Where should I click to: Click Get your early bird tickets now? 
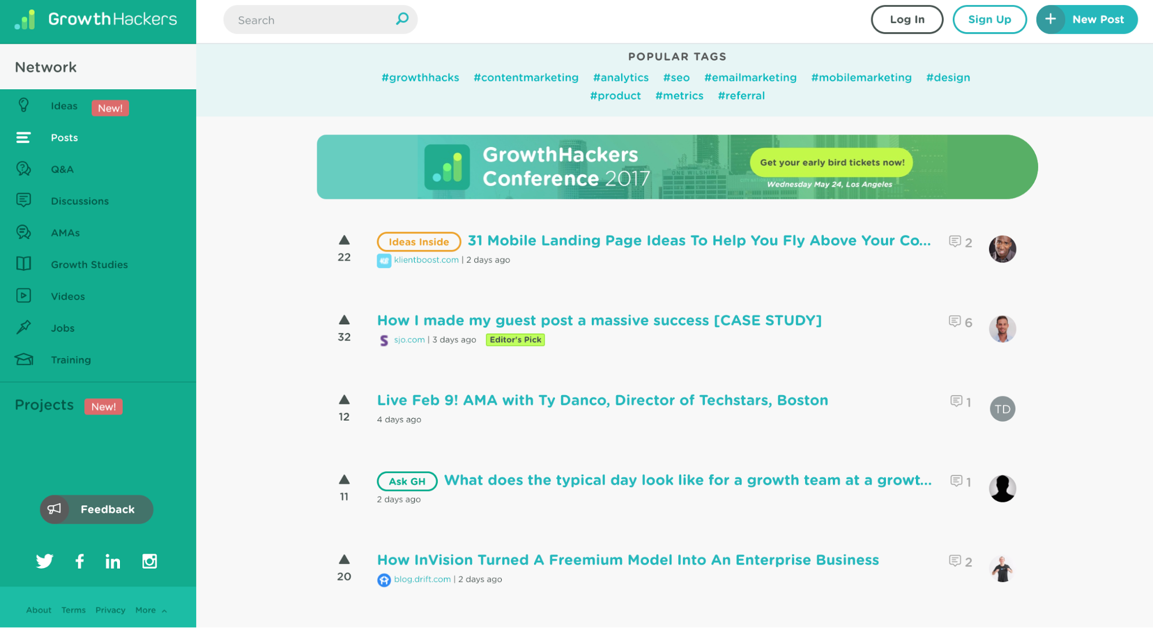pos(832,162)
